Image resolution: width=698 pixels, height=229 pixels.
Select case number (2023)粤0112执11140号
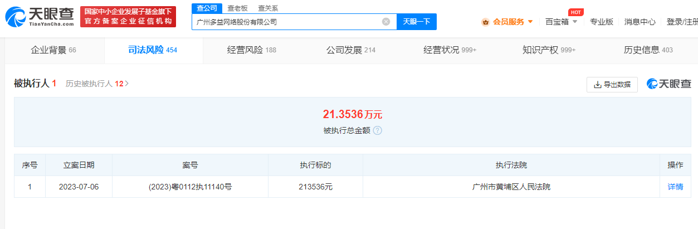(190, 187)
